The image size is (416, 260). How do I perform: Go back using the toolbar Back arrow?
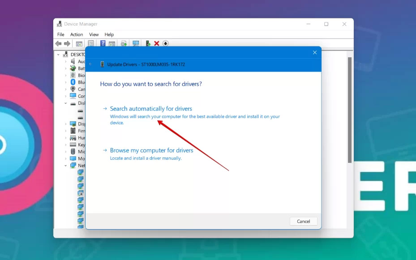pos(58,43)
